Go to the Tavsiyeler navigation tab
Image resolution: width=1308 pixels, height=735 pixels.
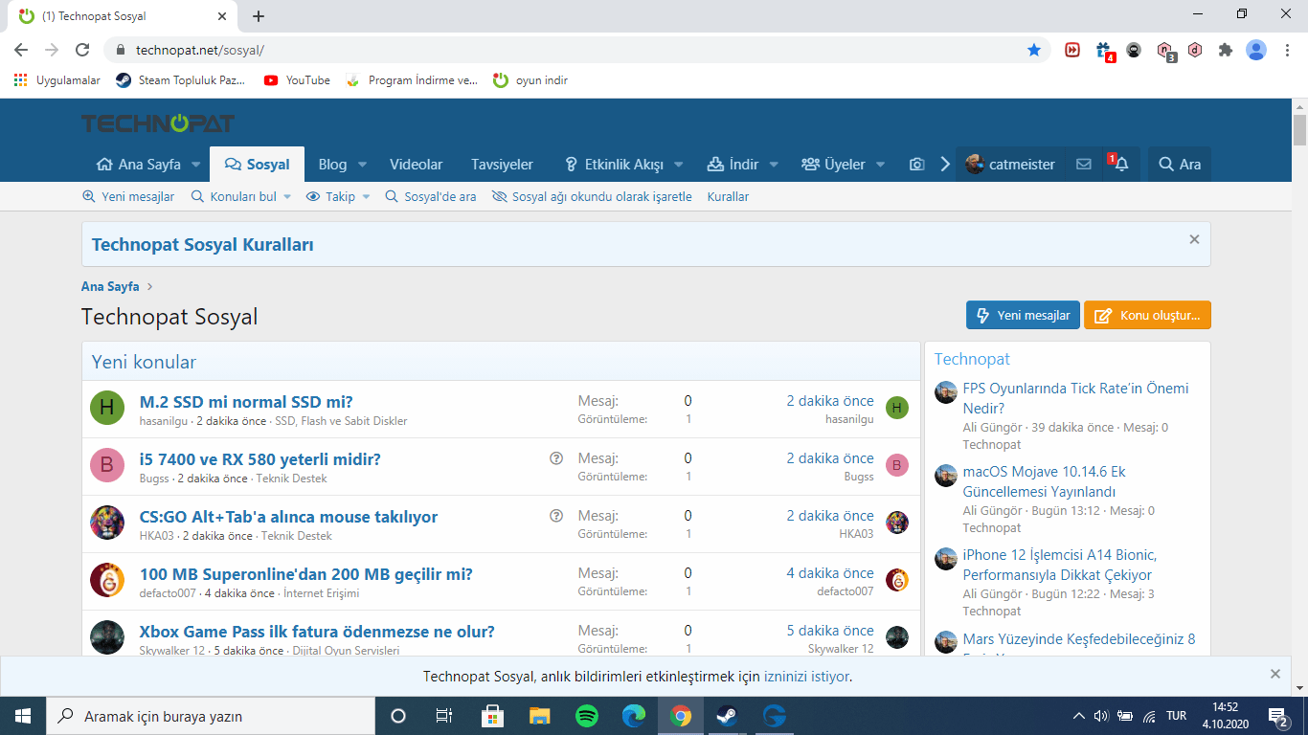click(502, 165)
